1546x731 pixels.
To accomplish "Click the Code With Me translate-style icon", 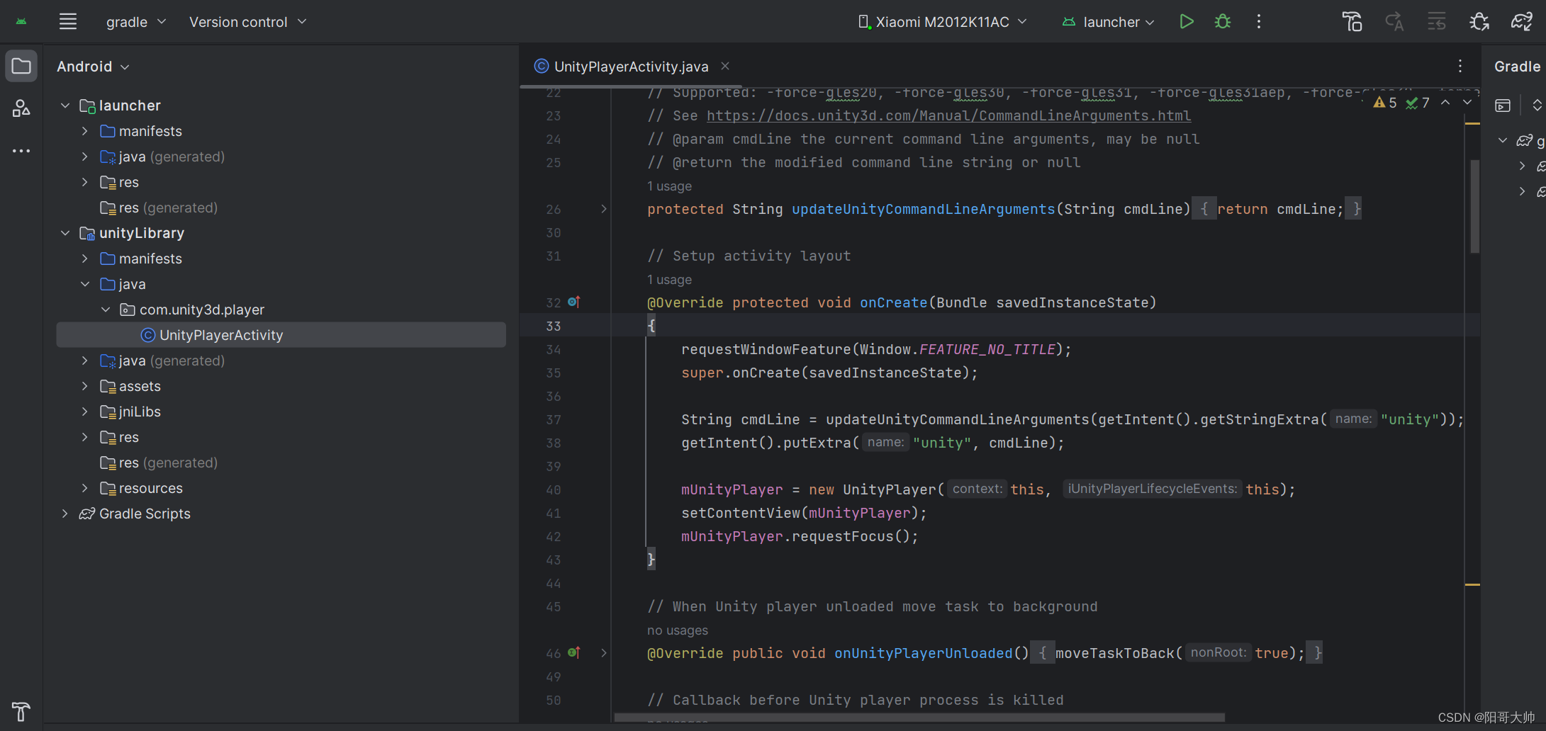I will 1394,22.
